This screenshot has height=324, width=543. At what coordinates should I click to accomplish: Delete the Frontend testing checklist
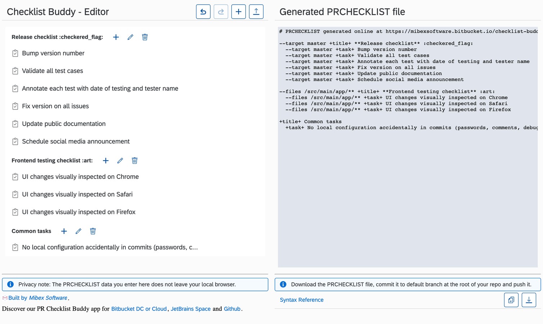click(x=134, y=161)
